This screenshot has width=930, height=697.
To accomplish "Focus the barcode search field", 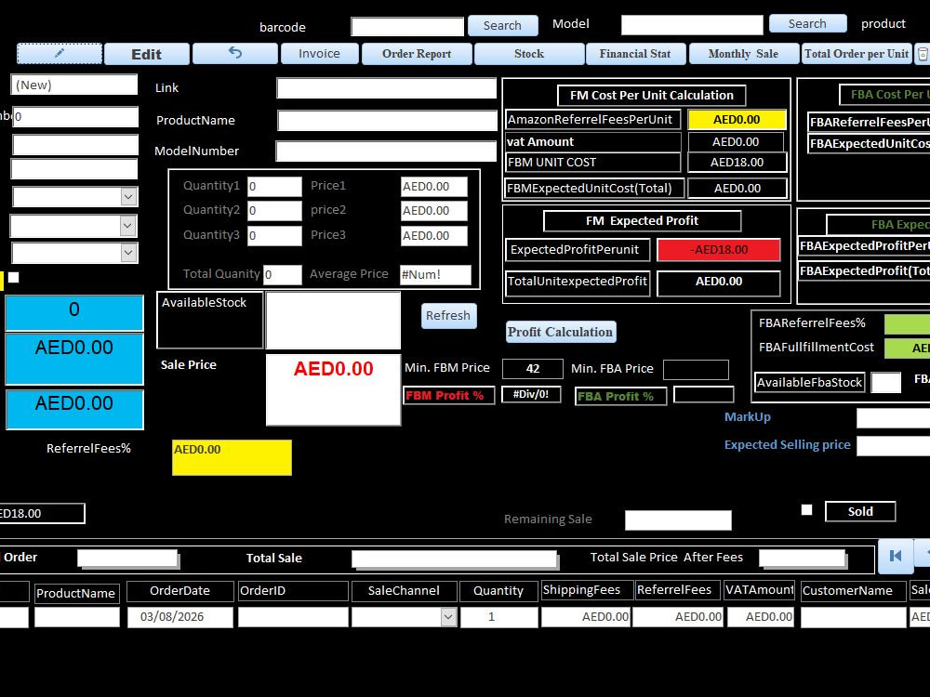I will 407,27.
